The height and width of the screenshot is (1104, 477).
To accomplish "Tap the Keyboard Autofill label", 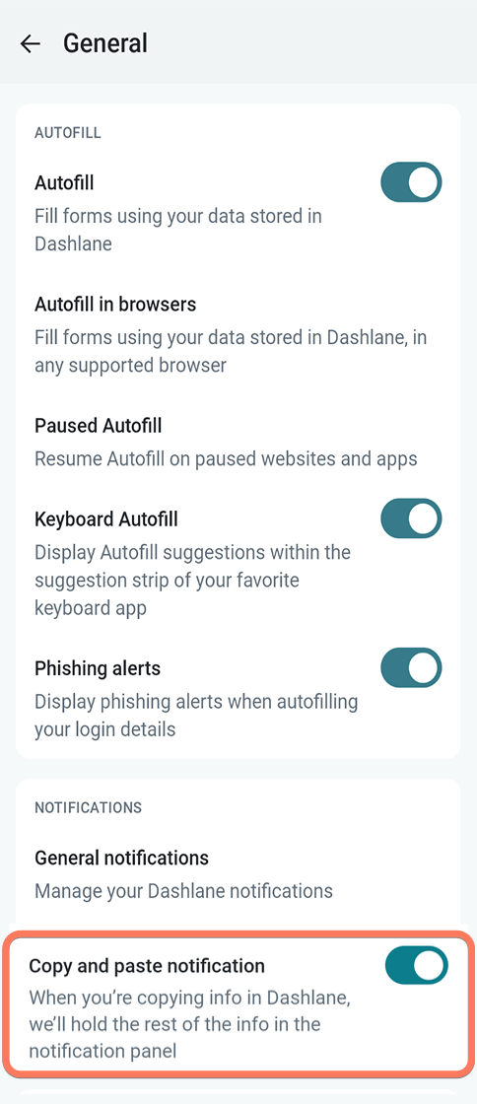I will tap(106, 519).
